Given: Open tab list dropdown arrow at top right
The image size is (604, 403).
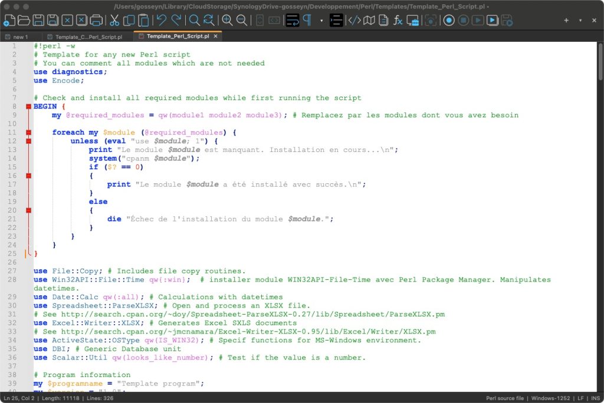Looking at the screenshot, I should point(580,21).
